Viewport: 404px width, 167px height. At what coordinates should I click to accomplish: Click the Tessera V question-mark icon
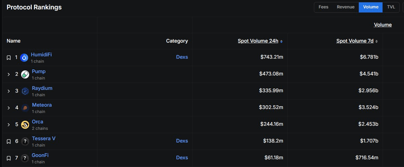click(x=25, y=142)
